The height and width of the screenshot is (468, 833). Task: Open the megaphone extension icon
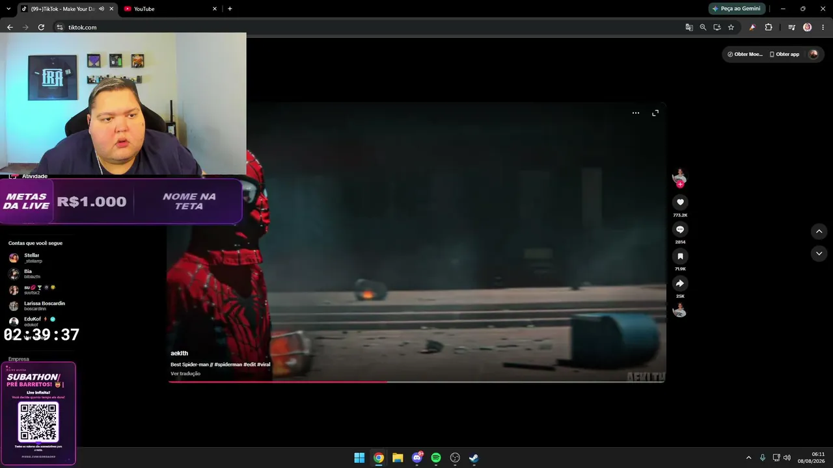(x=752, y=27)
